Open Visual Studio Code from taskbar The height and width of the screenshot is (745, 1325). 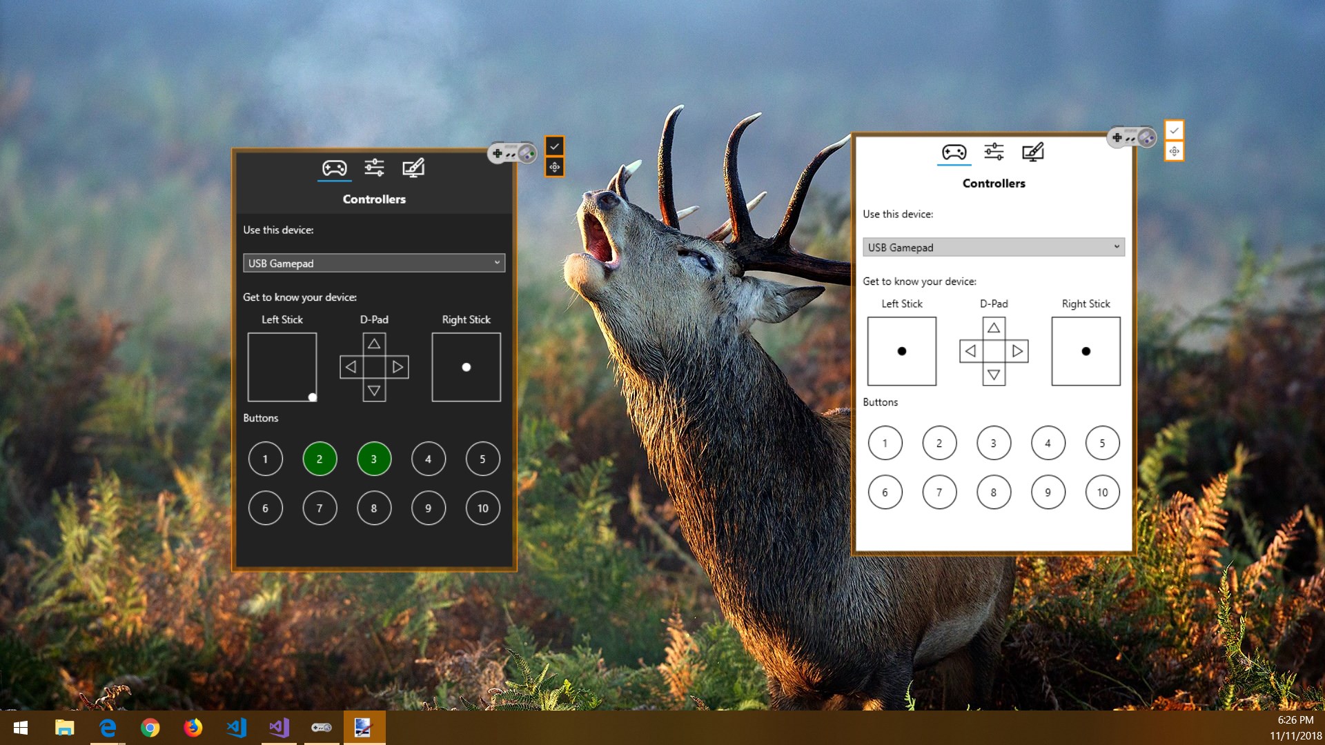[236, 728]
